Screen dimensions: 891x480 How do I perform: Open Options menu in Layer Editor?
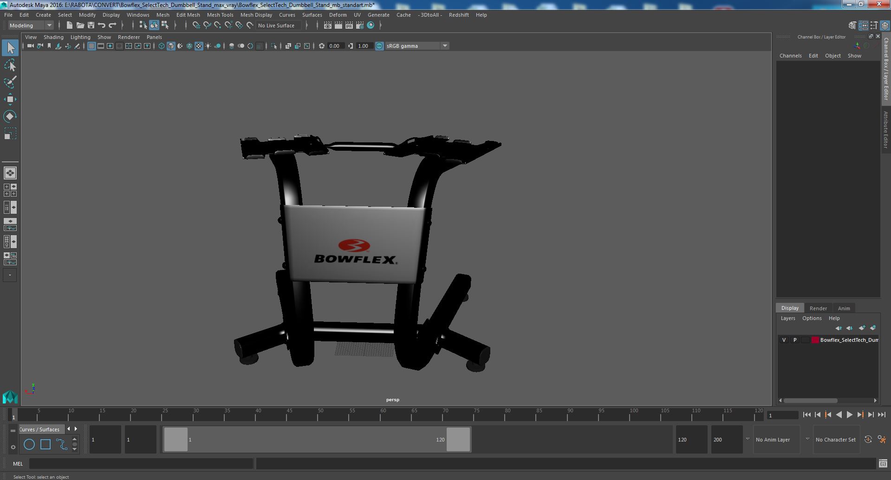(x=812, y=318)
